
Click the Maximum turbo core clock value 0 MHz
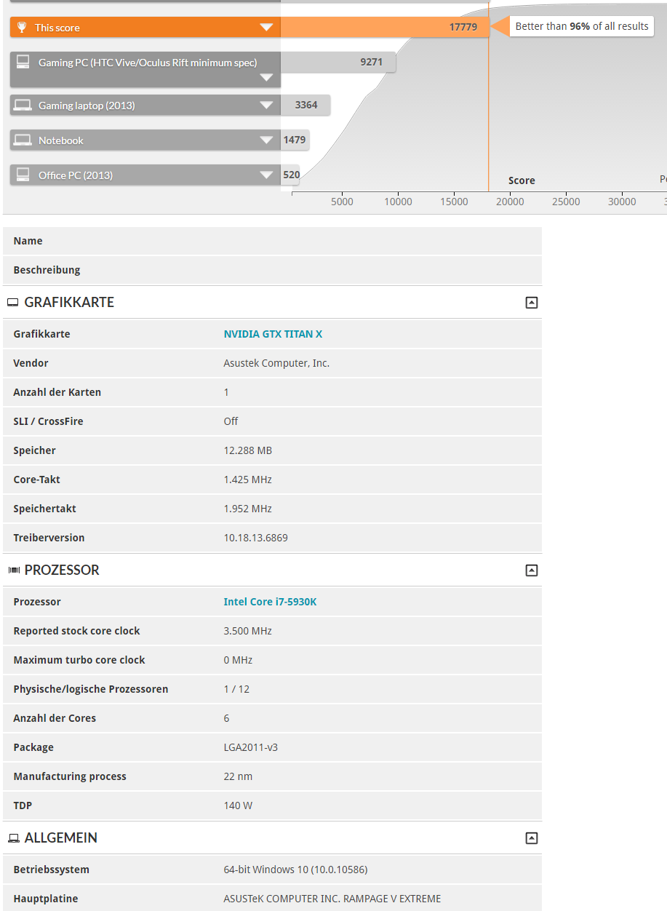coord(238,660)
